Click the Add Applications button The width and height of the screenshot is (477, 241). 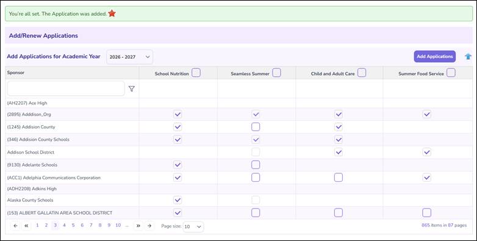click(x=435, y=57)
